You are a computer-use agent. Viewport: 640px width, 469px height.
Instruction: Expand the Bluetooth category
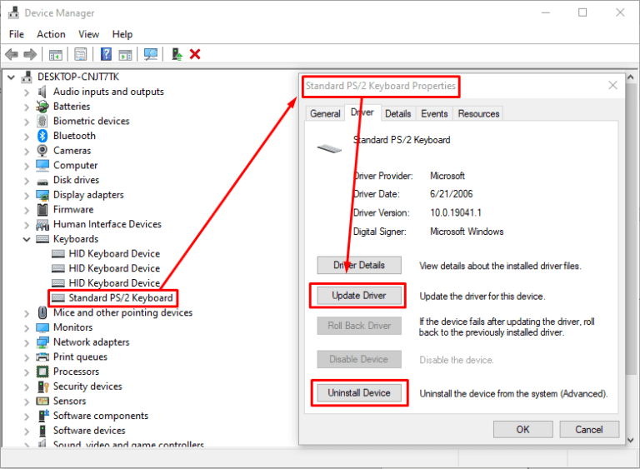(27, 137)
